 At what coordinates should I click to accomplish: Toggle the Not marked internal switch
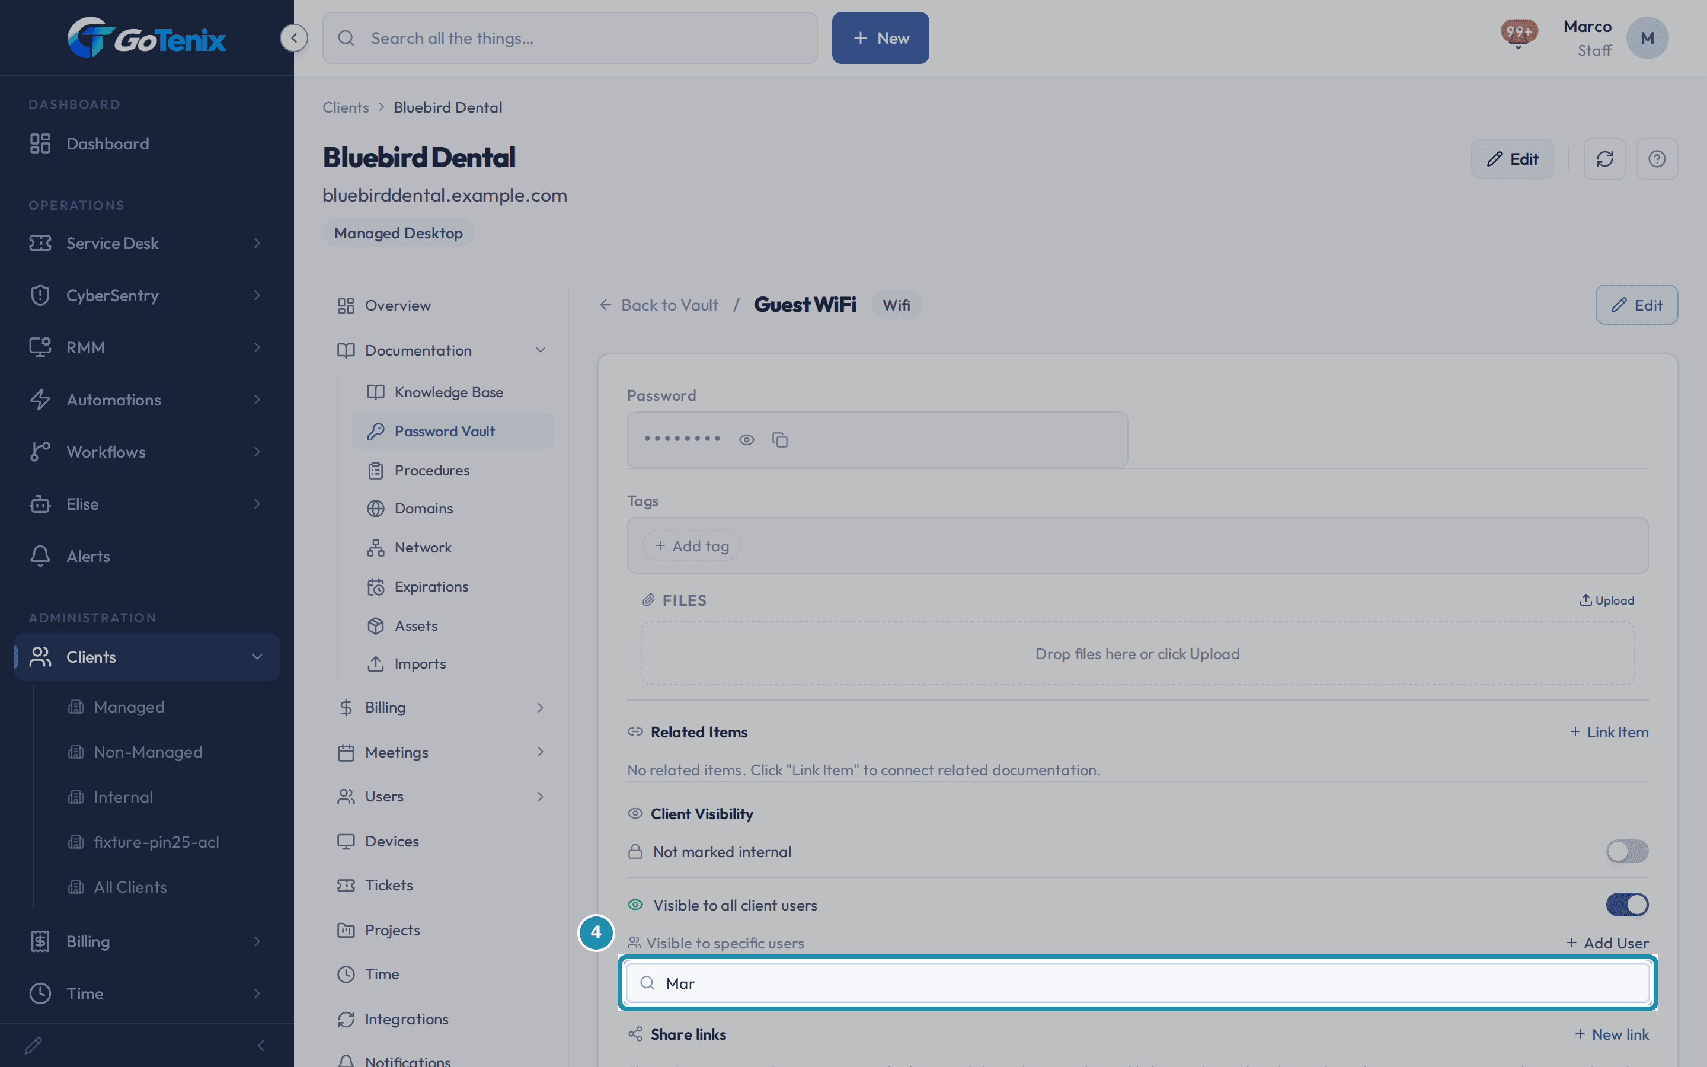pos(1626,851)
